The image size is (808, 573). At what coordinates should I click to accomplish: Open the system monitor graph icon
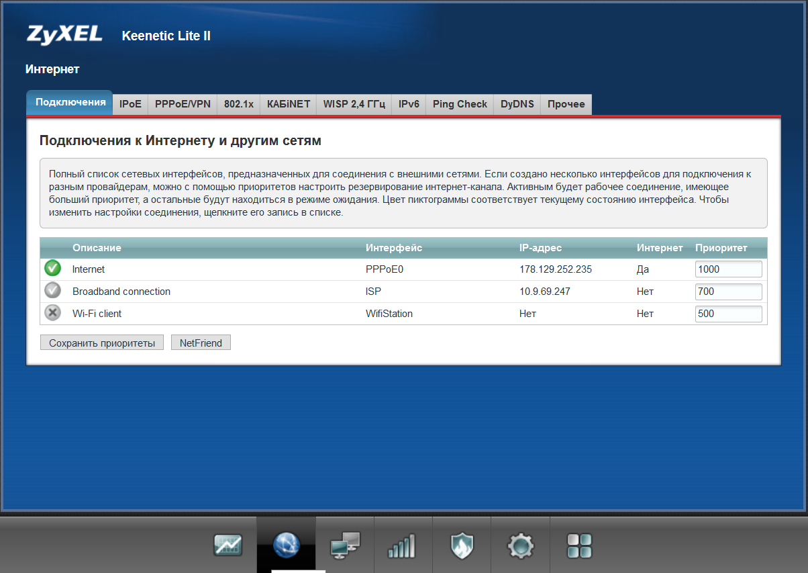228,545
